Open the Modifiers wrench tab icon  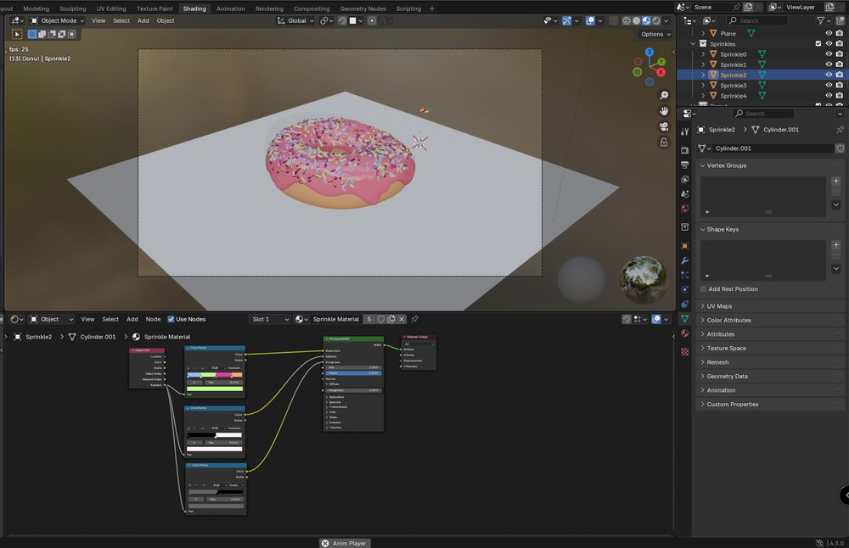tap(684, 260)
